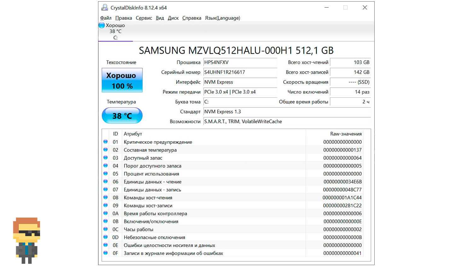Click the 38 °C temperature button

tap(122, 116)
